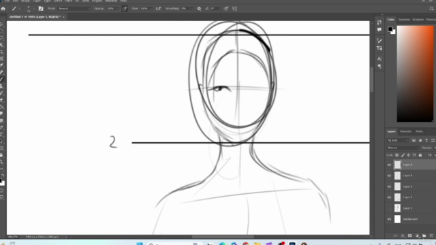The height and width of the screenshot is (245, 436).
Task: Click the Opacity value field in options bar
Action: pos(110,9)
